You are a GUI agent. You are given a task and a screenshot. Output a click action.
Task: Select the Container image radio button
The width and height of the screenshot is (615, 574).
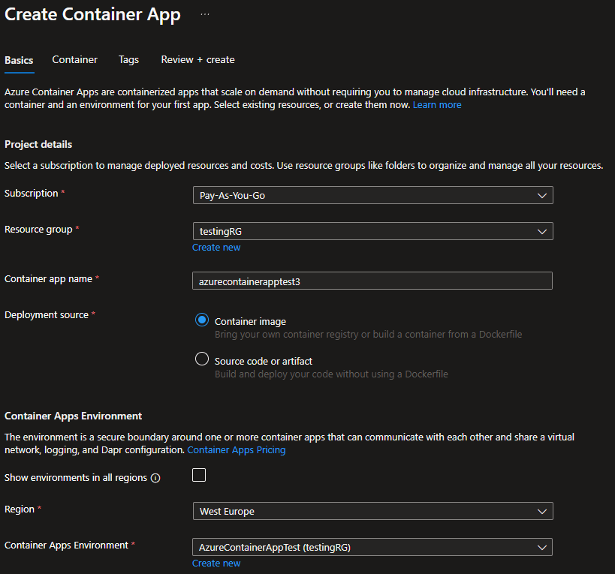pyautogui.click(x=201, y=320)
